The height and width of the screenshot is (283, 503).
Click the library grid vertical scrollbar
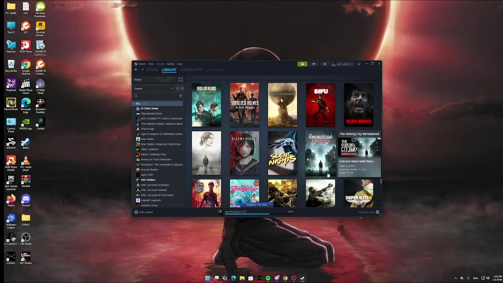381,181
